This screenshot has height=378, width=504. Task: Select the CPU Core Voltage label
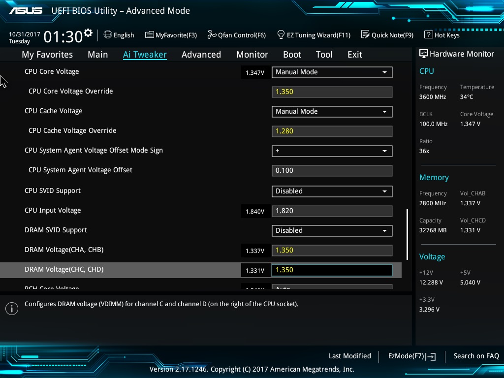click(x=52, y=71)
